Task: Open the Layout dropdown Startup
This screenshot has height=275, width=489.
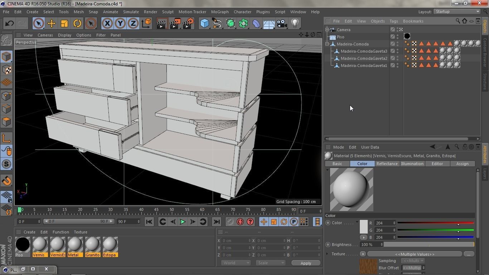Action: 457,11
